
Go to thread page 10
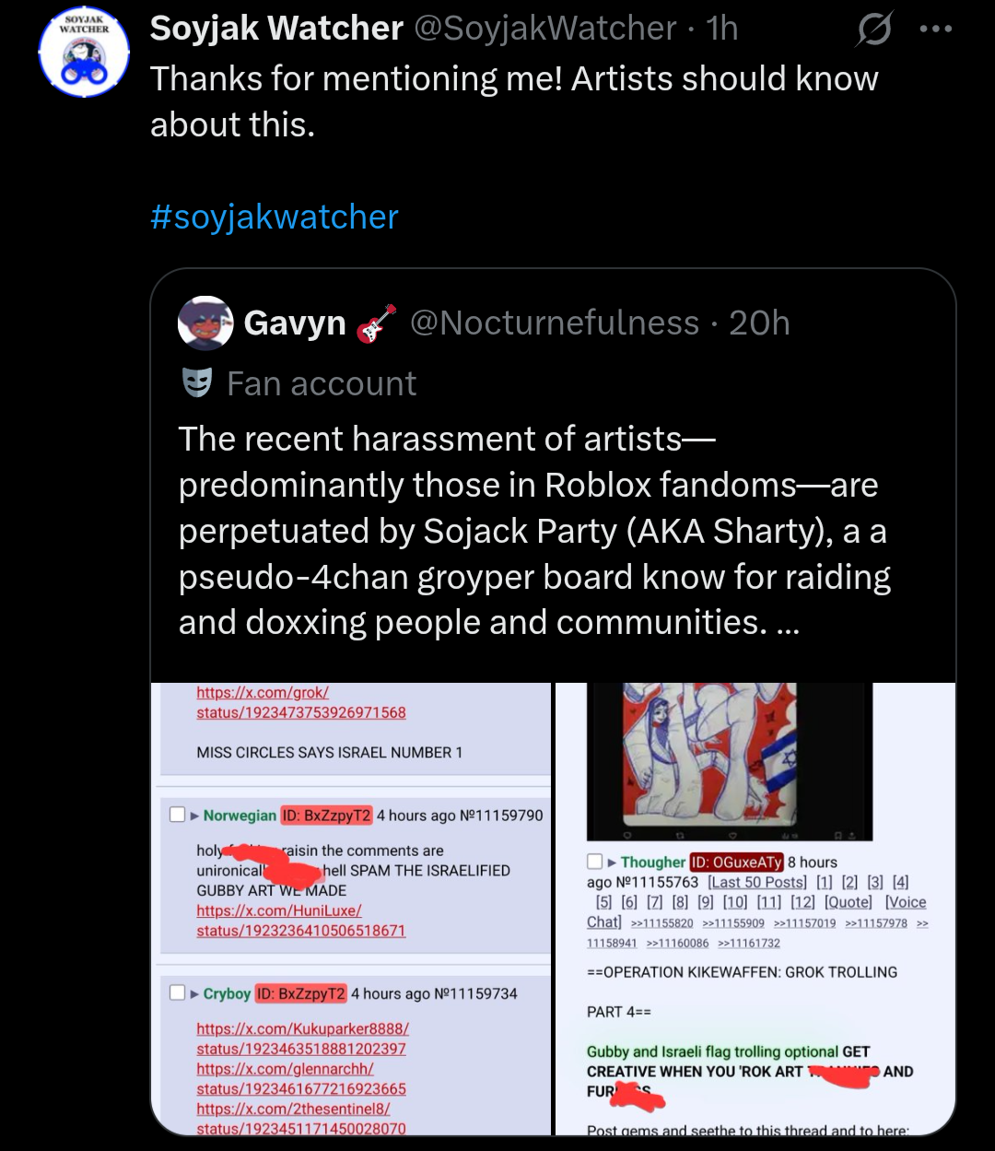click(x=734, y=902)
